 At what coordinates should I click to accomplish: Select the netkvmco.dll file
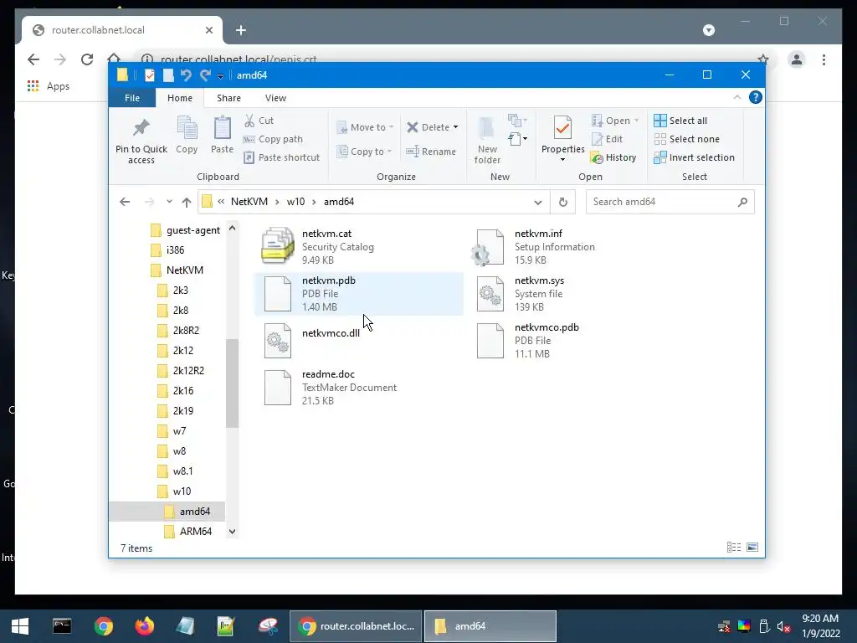(x=359, y=341)
